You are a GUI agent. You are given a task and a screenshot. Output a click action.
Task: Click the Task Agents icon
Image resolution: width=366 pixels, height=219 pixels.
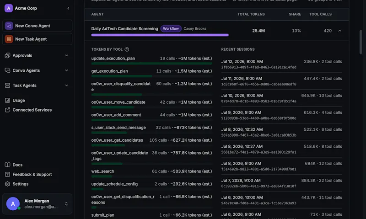(7, 85)
